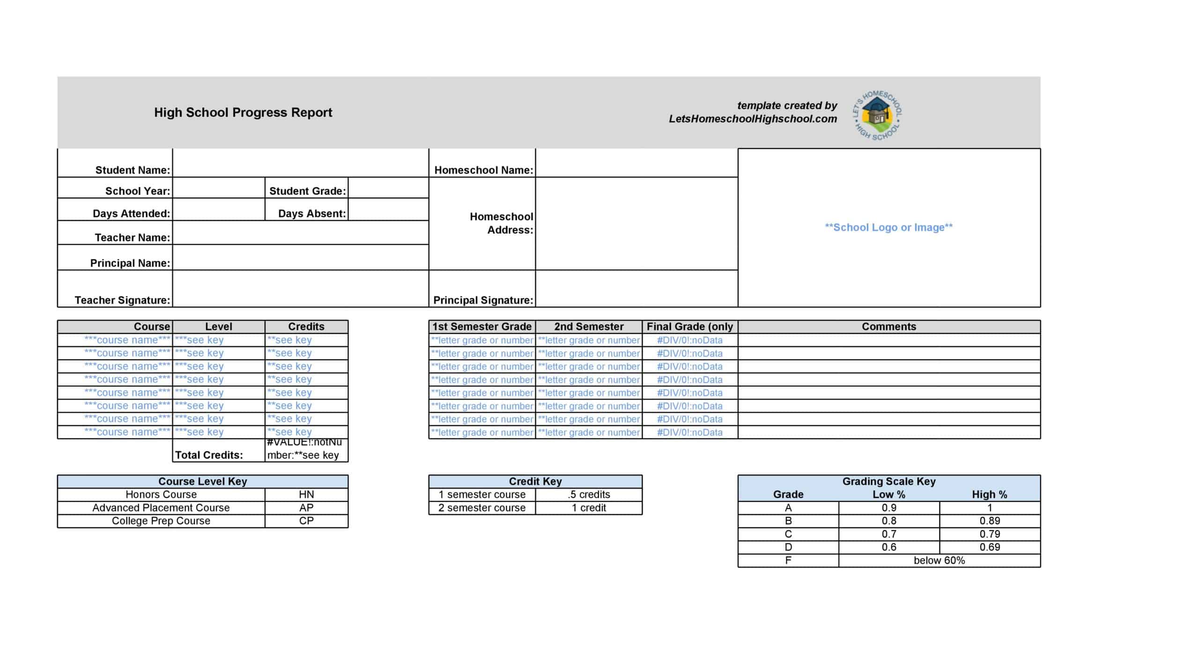Screen dimensions: 1199x657
Task: Select the blank School Year cell
Action: coord(219,188)
